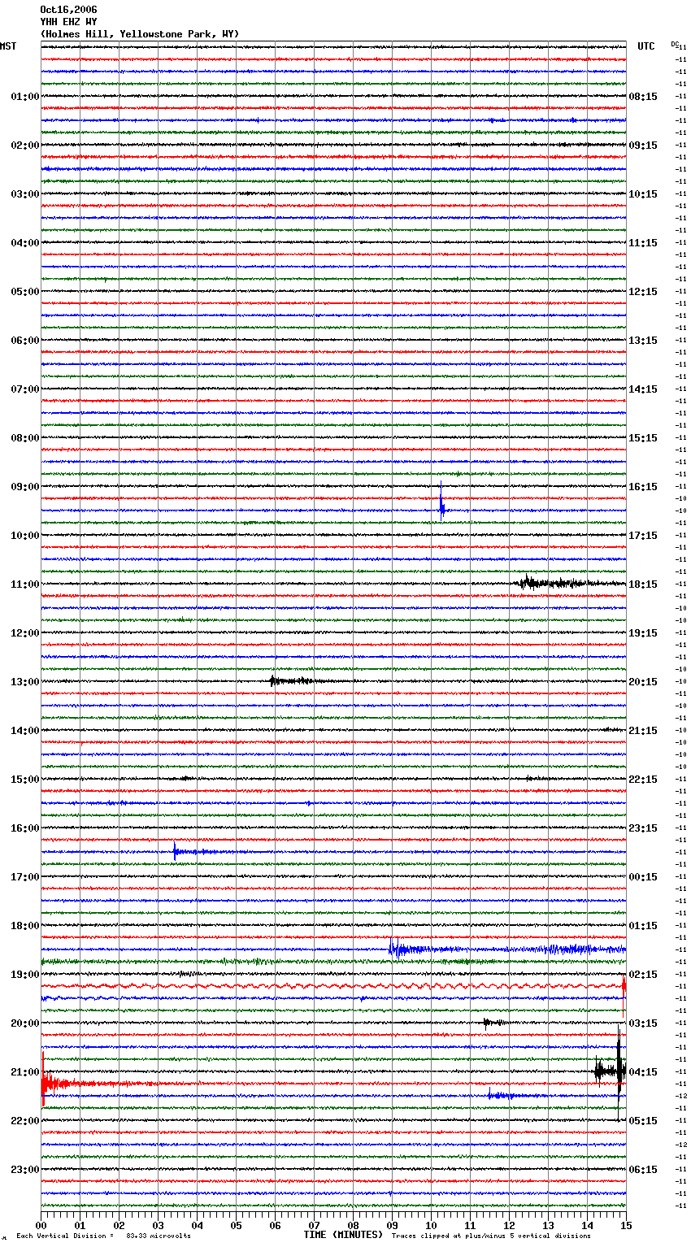Select the station code "YHH EHZ WY"
Viewport: 691px width, 1247px height.
68,22
